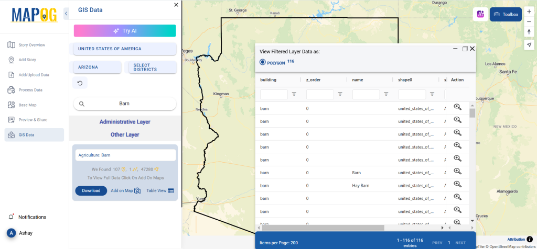Open Select Districts selector
The height and width of the screenshot is (249, 537).
coord(153,67)
